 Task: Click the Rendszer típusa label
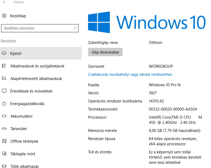tap(102, 139)
